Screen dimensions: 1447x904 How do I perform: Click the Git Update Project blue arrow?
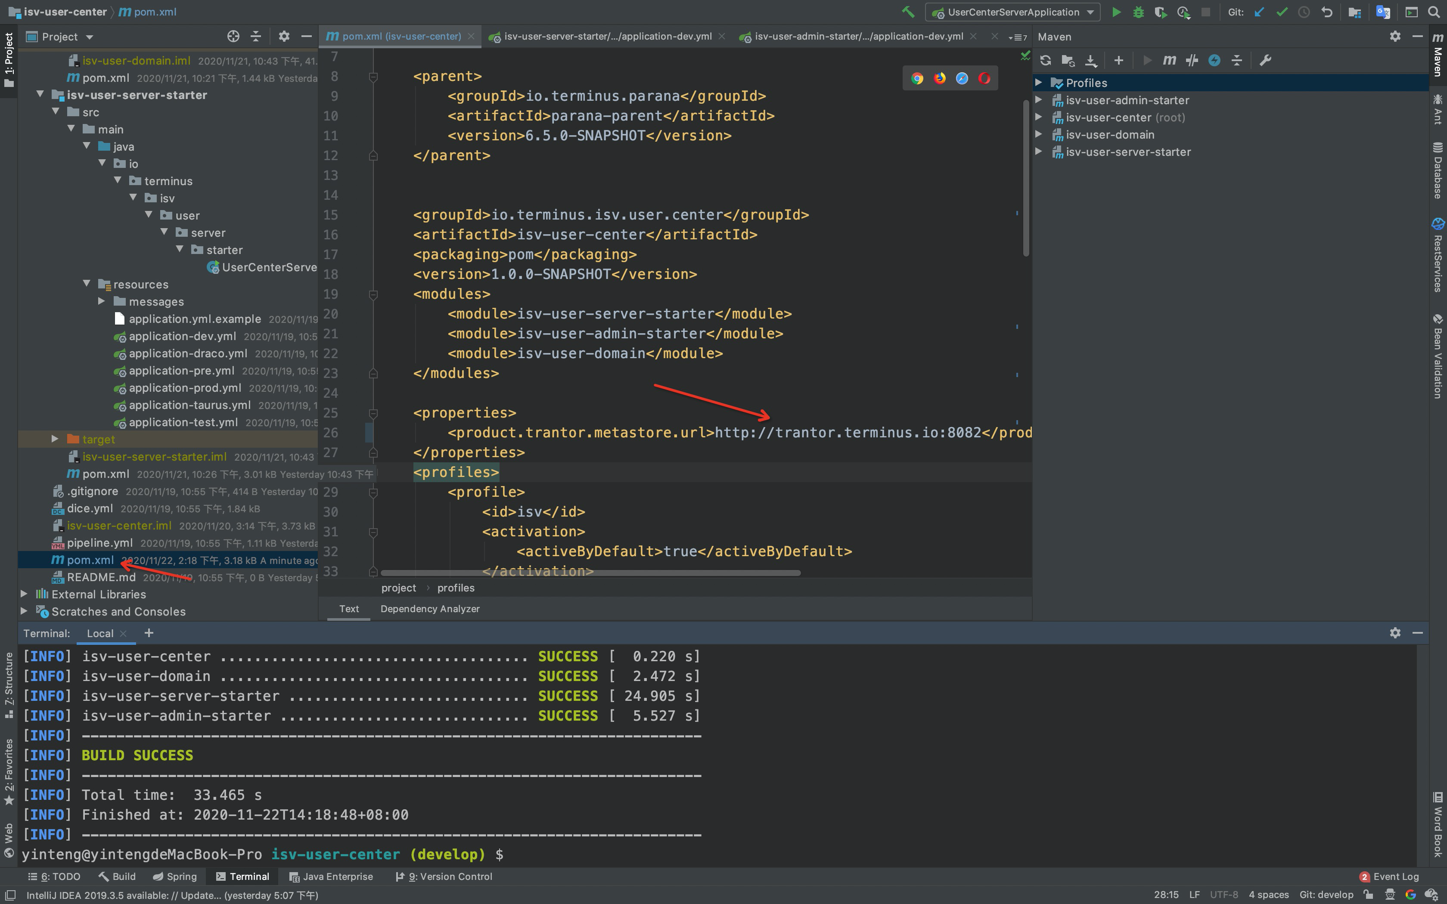tap(1259, 12)
